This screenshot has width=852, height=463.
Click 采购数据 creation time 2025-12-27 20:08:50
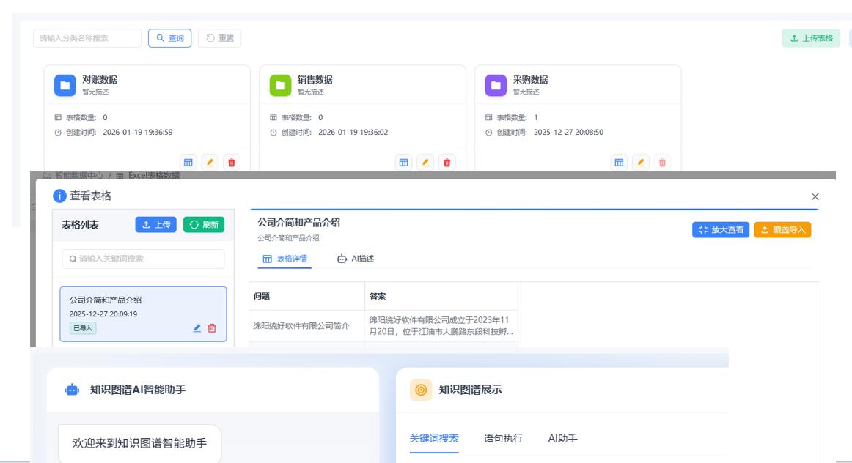568,132
